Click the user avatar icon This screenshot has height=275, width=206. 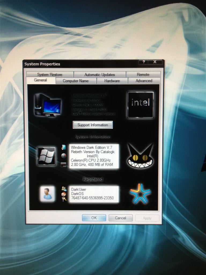47,194
